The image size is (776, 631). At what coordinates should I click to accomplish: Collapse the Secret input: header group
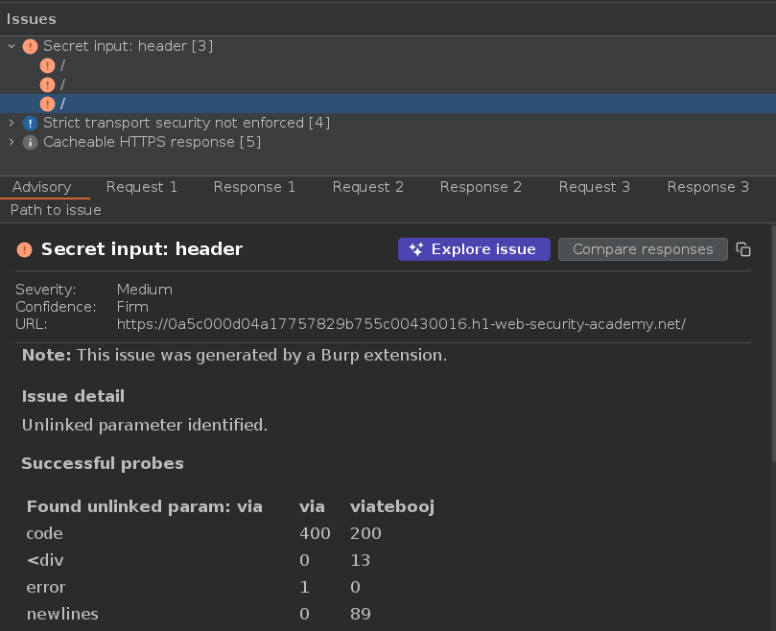12,46
